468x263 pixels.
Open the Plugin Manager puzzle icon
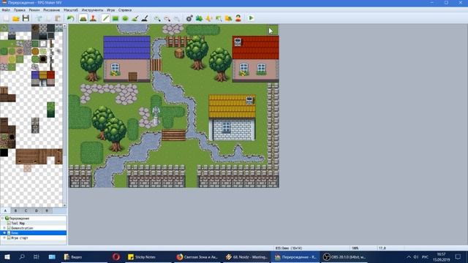click(199, 18)
